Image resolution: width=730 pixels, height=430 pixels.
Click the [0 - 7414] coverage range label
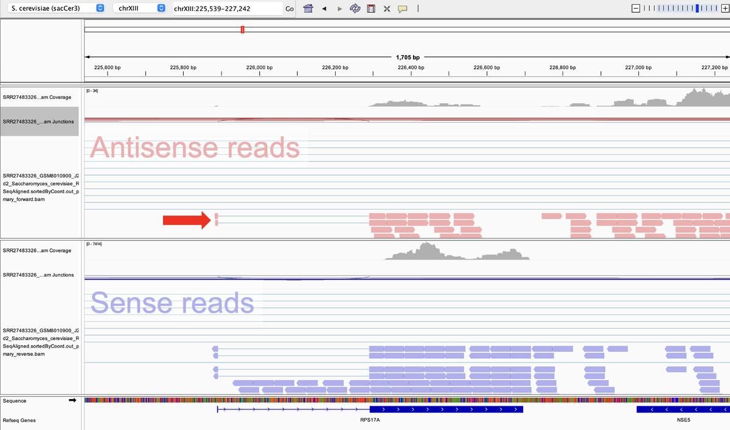click(94, 244)
